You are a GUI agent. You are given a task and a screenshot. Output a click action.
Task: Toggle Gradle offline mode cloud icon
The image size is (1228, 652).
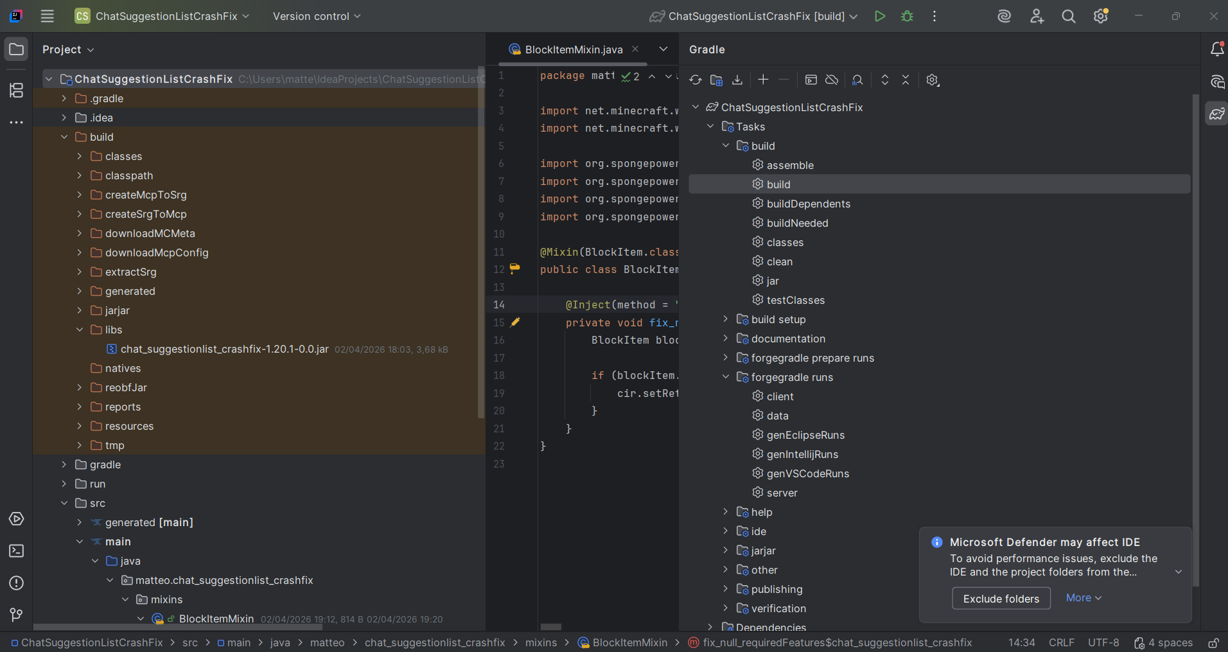click(832, 80)
